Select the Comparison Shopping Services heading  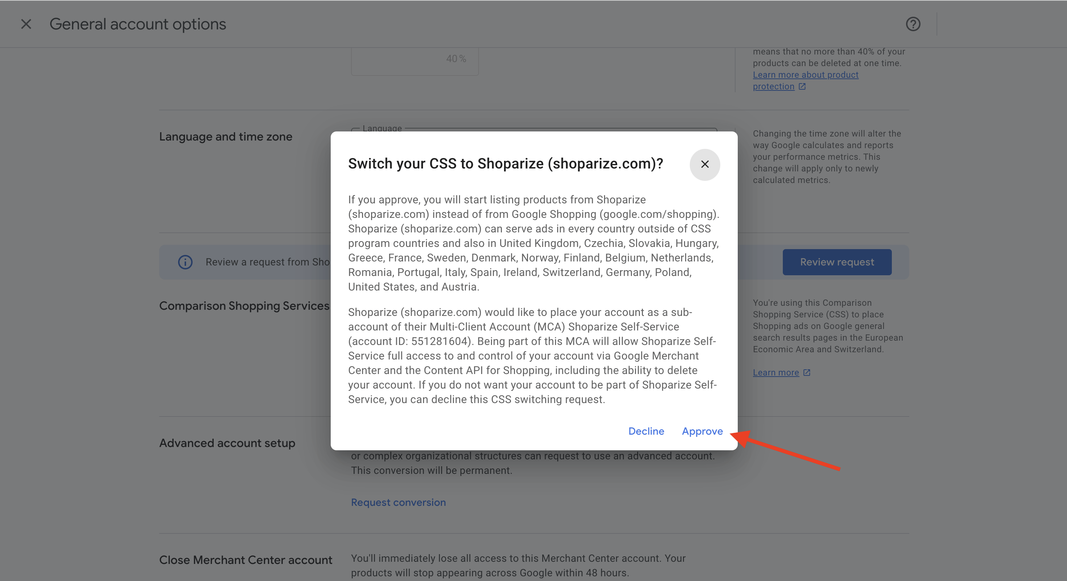point(244,306)
